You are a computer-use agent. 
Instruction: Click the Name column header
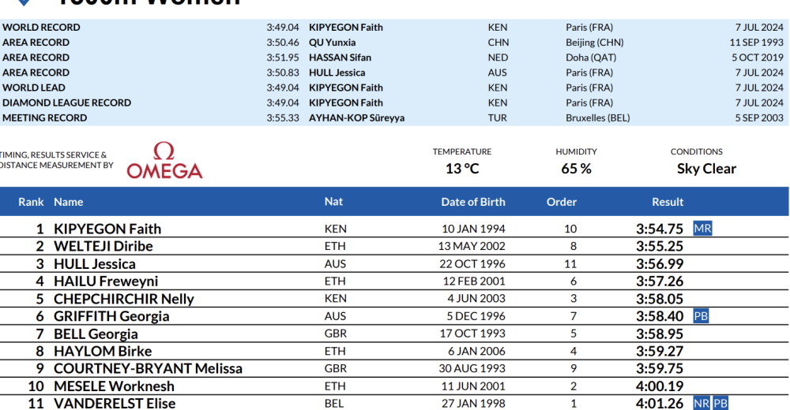[x=69, y=202]
